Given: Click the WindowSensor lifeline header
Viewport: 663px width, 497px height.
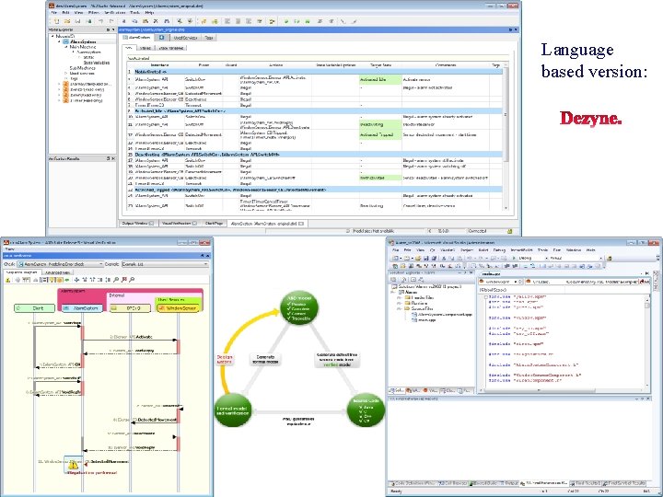Looking at the screenshot, I should 178,308.
